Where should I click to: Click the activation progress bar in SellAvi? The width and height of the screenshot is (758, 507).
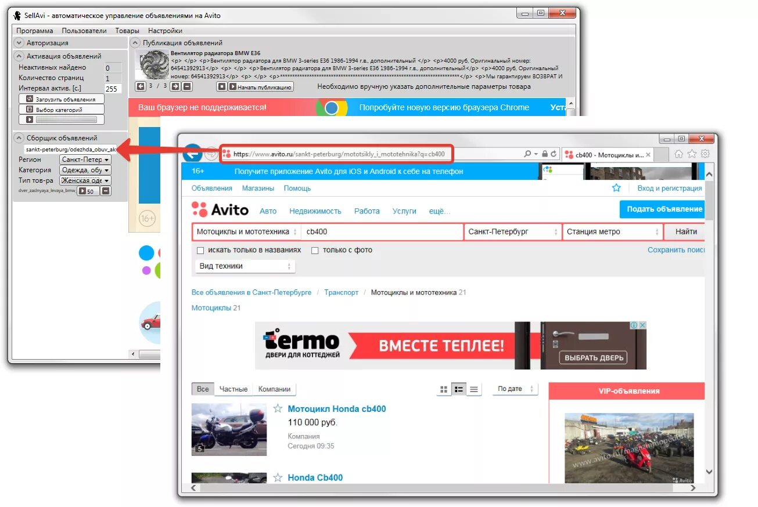[x=66, y=119]
